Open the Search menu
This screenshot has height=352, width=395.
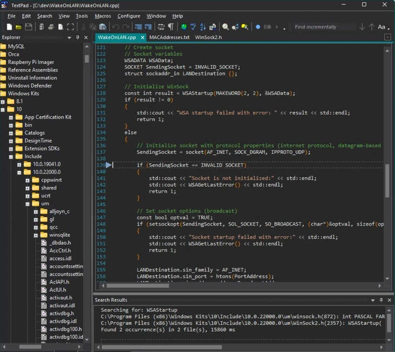[x=45, y=16]
